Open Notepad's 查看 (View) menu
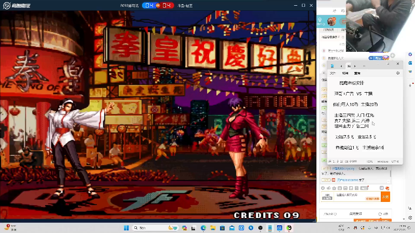Screen dimensions: 415x233 [357, 73]
